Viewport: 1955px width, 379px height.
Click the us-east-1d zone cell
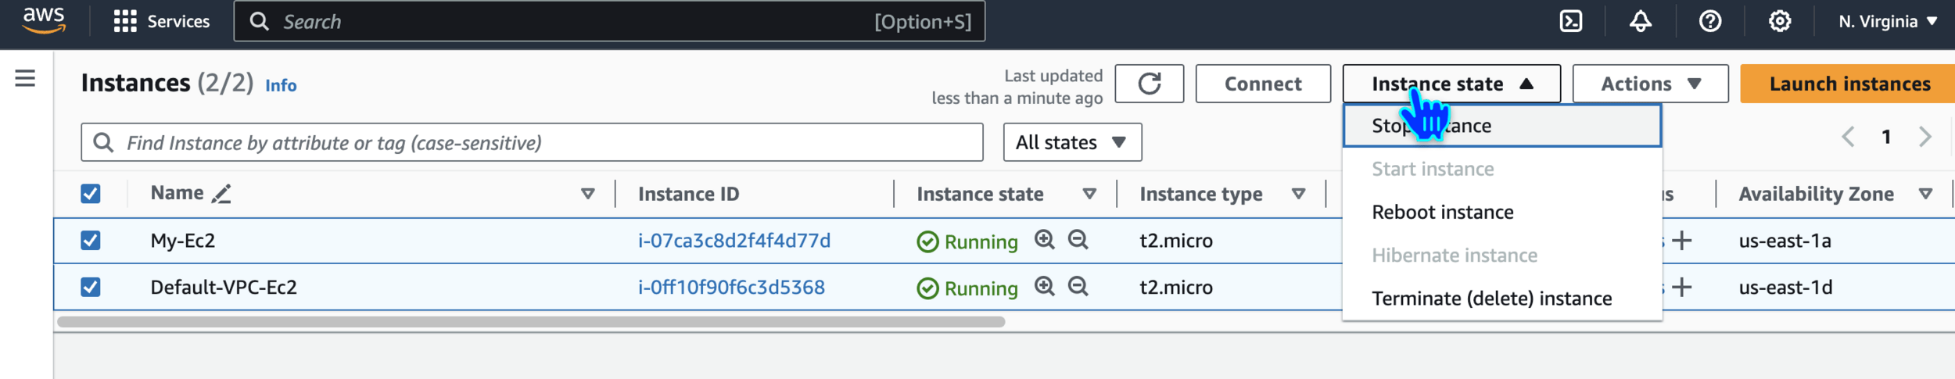pyautogui.click(x=1785, y=288)
